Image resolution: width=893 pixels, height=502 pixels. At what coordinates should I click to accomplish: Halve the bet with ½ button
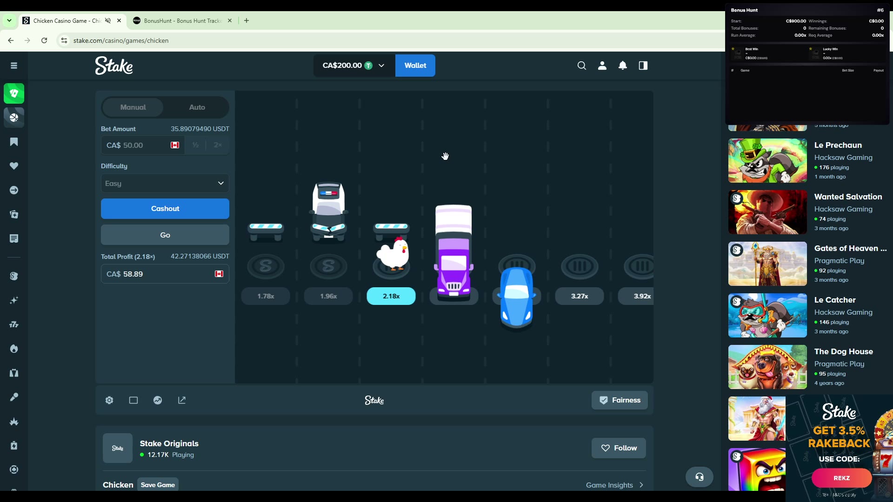point(196,145)
